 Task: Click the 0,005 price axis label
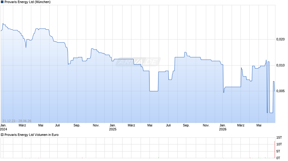click(280, 91)
